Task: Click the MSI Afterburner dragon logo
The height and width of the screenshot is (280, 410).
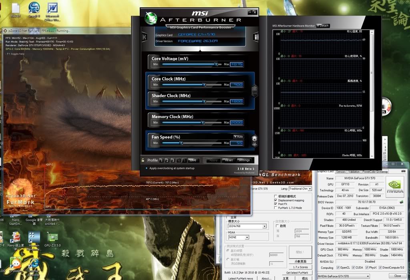Action: click(151, 18)
